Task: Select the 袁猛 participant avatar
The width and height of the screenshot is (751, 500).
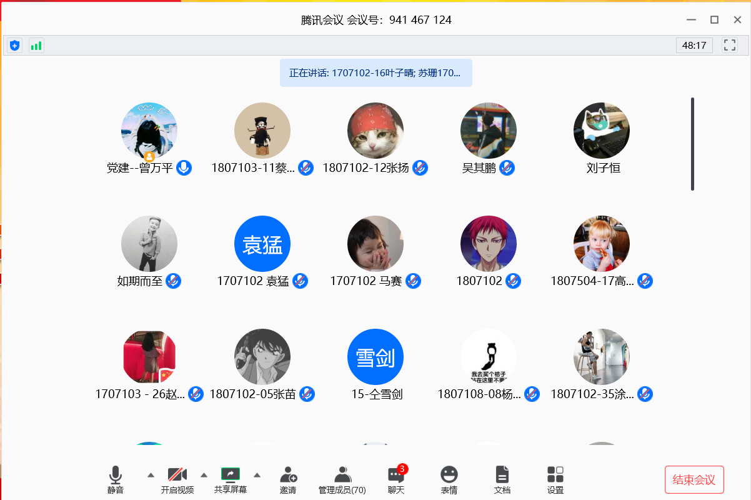Action: (x=262, y=244)
